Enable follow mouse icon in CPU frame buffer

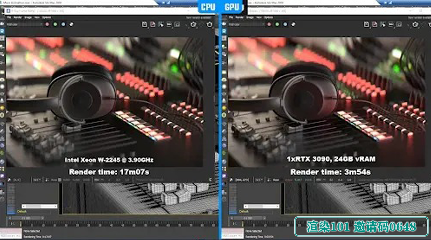coord(161,24)
